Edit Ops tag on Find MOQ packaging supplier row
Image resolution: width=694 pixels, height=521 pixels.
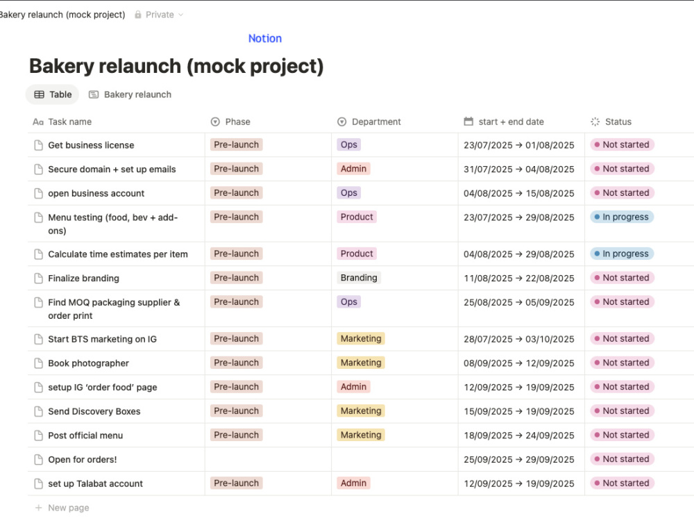point(349,301)
